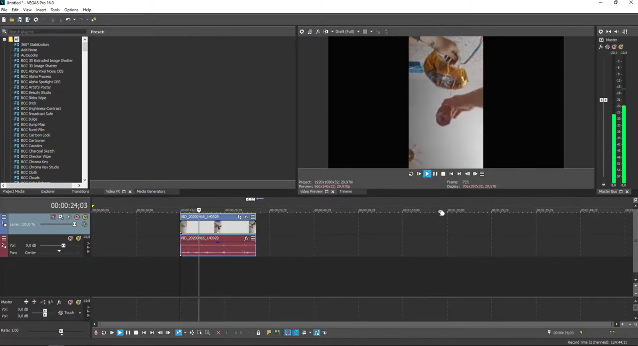Image resolution: width=638 pixels, height=346 pixels.
Task: Open the Tools menu
Action: click(x=55, y=10)
